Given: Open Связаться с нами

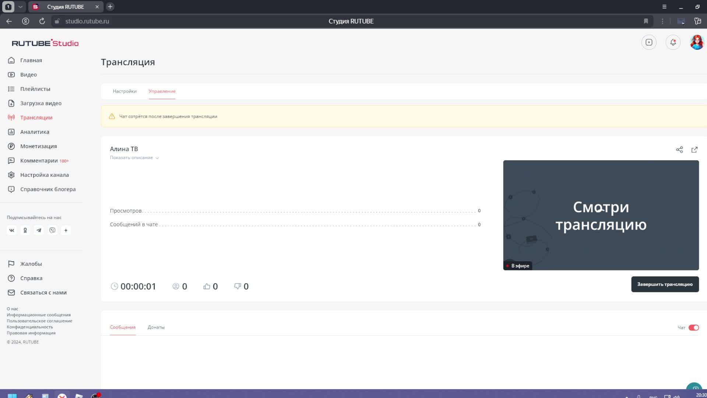Looking at the screenshot, I should click(37, 293).
